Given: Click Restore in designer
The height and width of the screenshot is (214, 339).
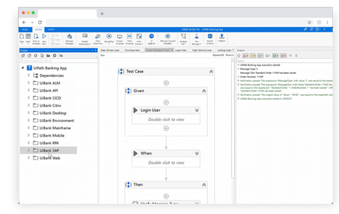Looking at the screenshot, I should click(x=230, y=55).
